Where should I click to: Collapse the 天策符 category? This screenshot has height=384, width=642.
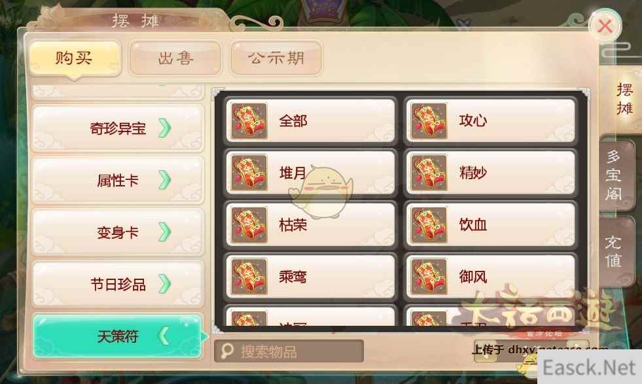pos(118,336)
